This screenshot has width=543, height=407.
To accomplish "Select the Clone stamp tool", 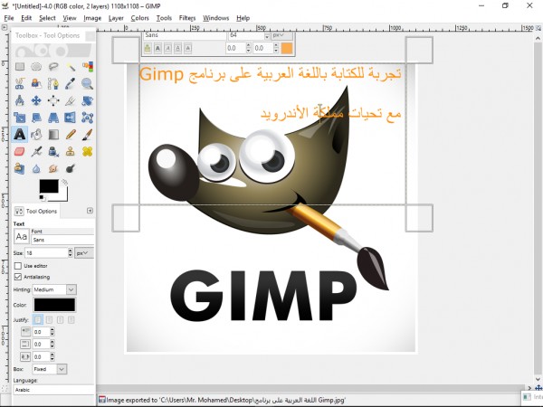I will pyautogui.click(x=71, y=151).
